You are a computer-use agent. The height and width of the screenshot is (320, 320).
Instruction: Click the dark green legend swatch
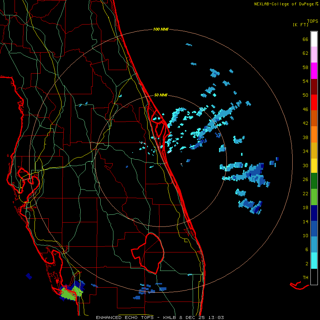[314, 181]
